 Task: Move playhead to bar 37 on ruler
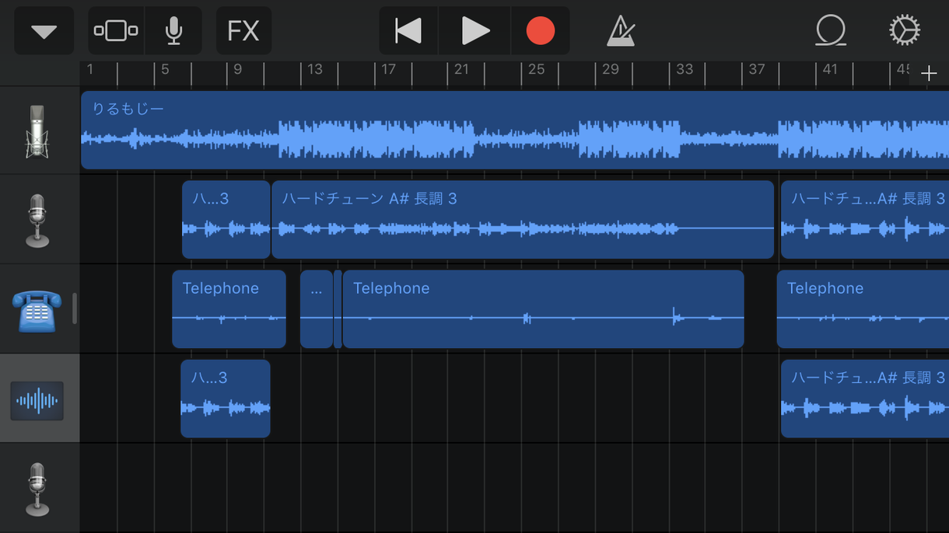pos(757,70)
